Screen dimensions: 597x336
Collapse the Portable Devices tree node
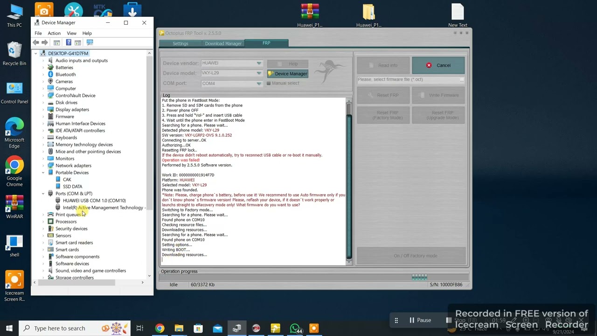click(x=43, y=173)
